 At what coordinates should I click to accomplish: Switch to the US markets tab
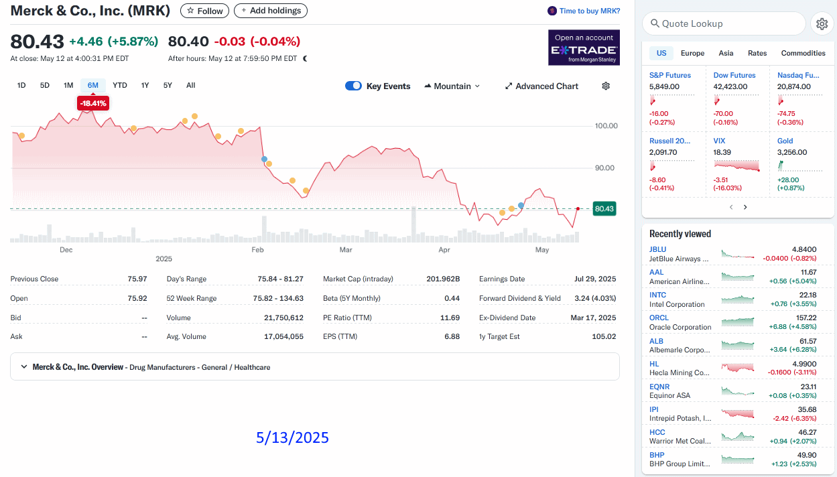pyautogui.click(x=661, y=53)
